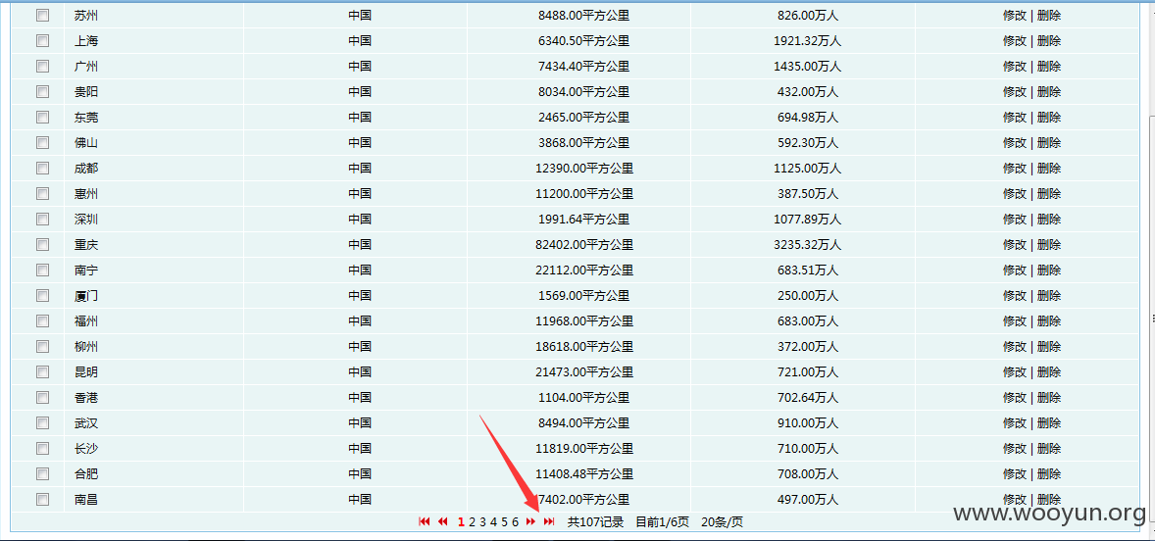Click 删除 in the 柳州 row
Screen dimensions: 1155x541
[x=1049, y=347]
